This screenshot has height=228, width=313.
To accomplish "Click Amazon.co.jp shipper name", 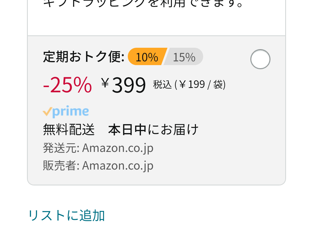I will tap(118, 148).
